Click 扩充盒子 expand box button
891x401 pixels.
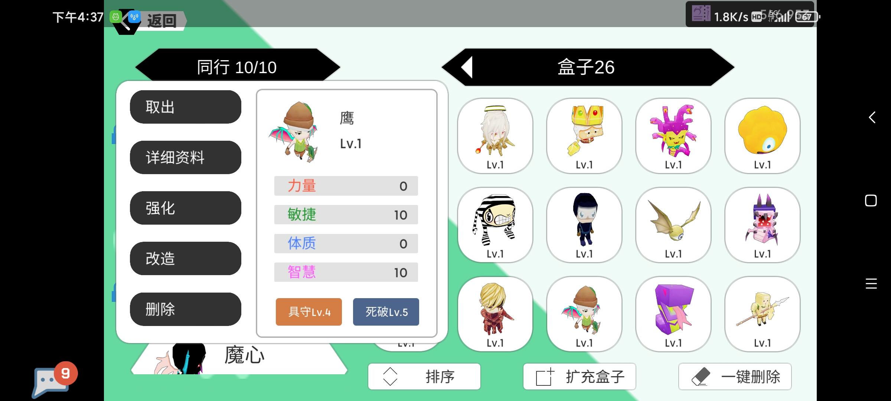tap(580, 376)
